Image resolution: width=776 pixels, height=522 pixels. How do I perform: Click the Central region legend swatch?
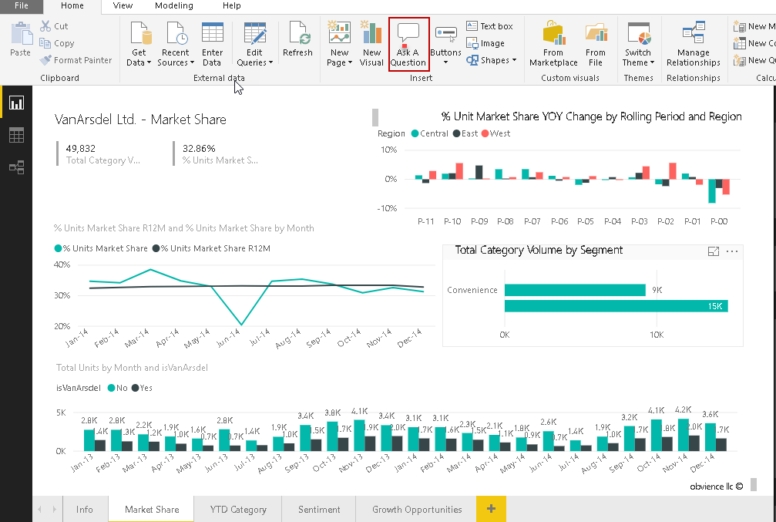[415, 133]
